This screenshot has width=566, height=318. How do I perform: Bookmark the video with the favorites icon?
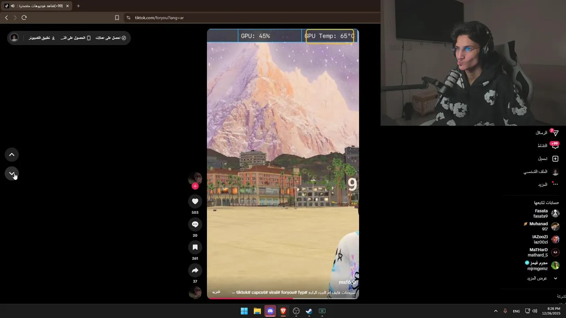click(x=195, y=247)
